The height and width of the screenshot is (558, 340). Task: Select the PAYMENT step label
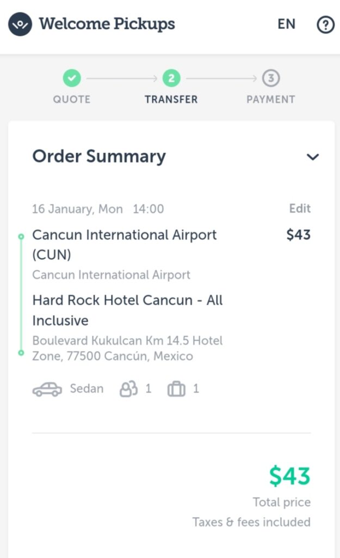tap(271, 99)
